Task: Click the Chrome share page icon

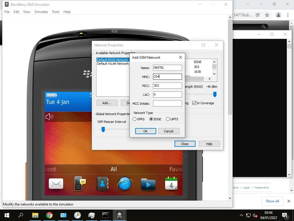Action: tap(258, 15)
